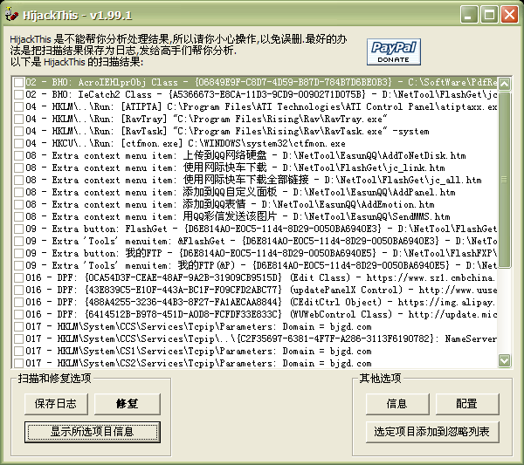This screenshot has width=524, height=465.
Task: Tick the CEditCtrl Object DPF checkbox
Action: coord(18,302)
